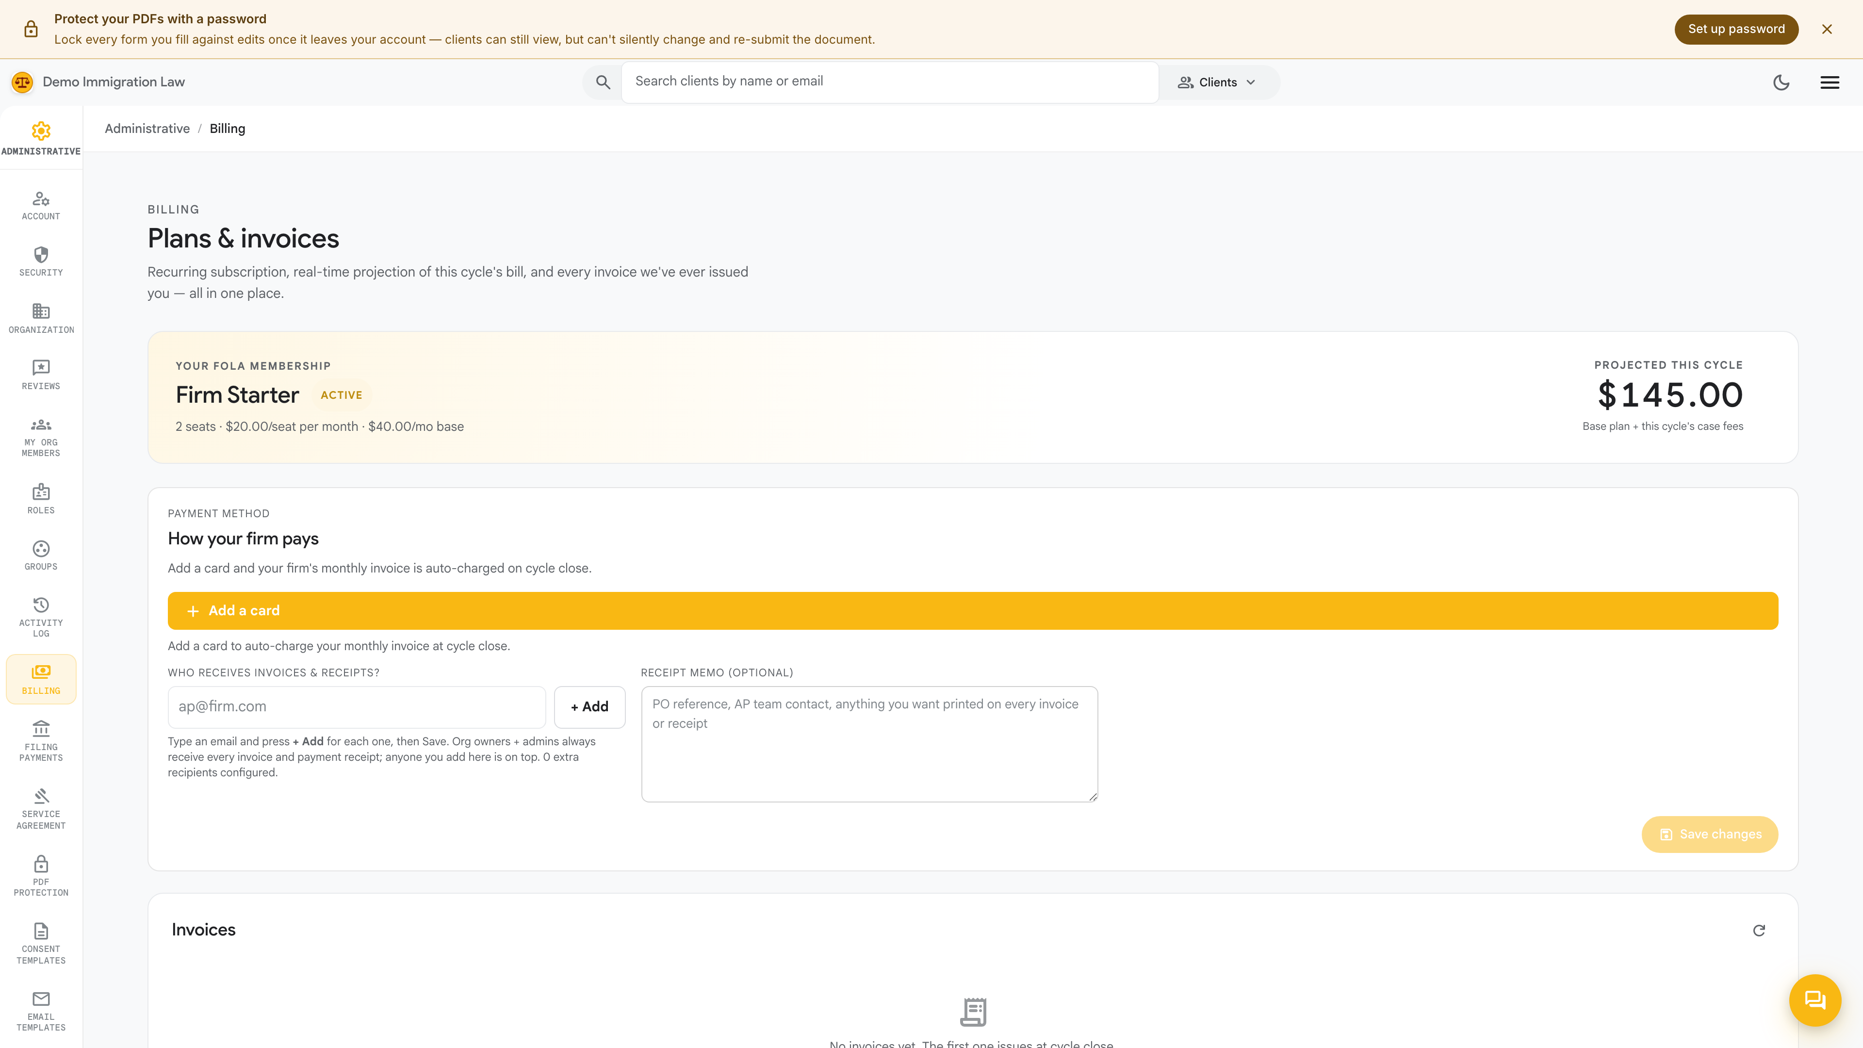Refresh the Invoices list
This screenshot has width=1863, height=1048.
(x=1759, y=930)
